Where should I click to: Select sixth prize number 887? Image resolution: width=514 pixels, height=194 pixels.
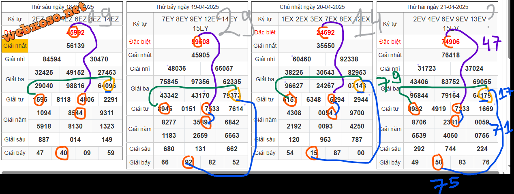(44, 139)
